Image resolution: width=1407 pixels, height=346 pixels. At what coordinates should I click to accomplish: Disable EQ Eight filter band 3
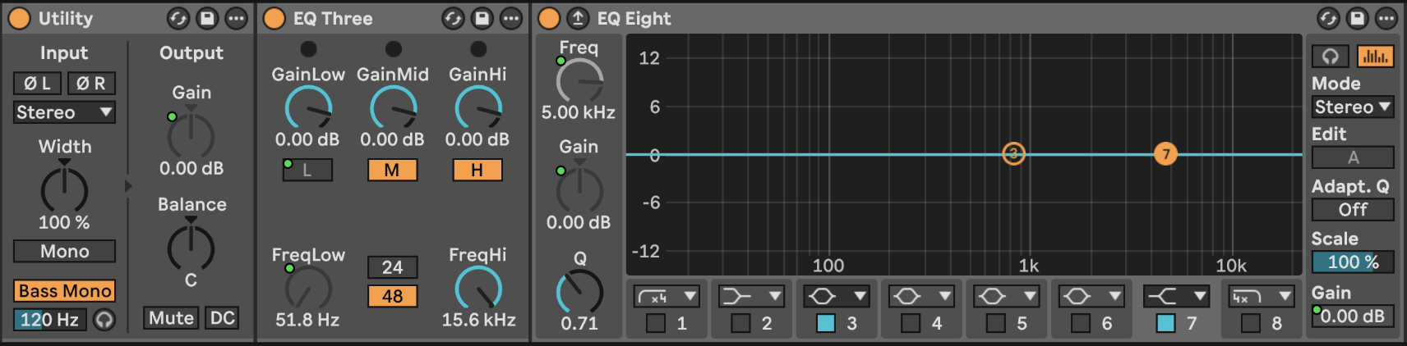pyautogui.click(x=826, y=323)
